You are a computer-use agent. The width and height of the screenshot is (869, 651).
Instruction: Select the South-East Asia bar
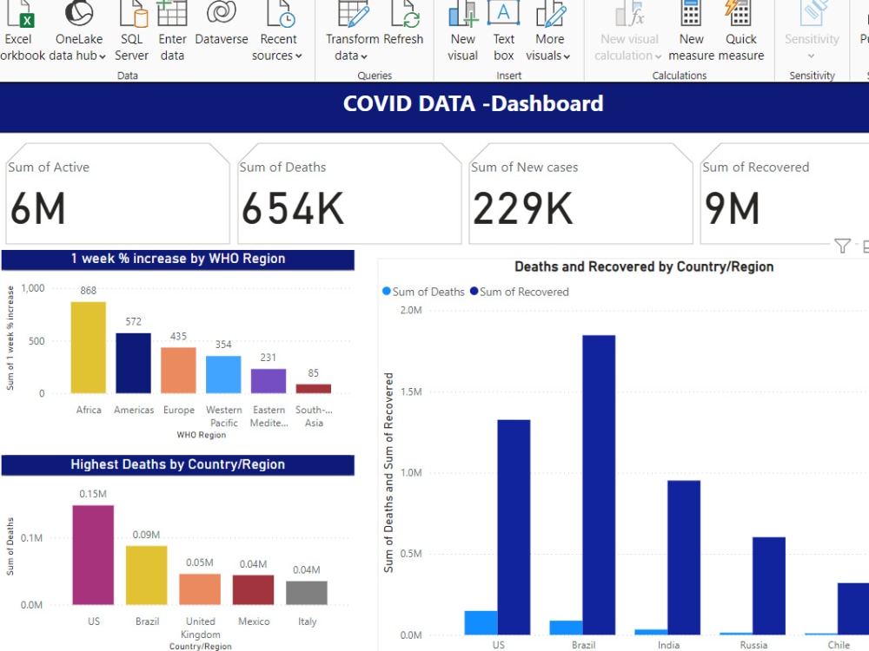[x=313, y=389]
